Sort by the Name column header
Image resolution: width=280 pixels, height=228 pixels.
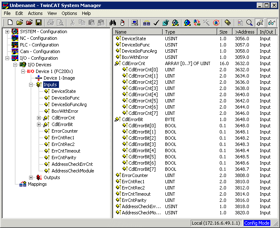click(x=138, y=32)
